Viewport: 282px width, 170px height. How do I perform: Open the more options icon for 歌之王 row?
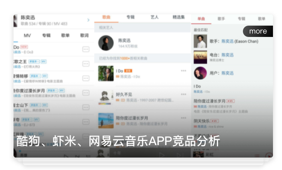(x=86, y=64)
